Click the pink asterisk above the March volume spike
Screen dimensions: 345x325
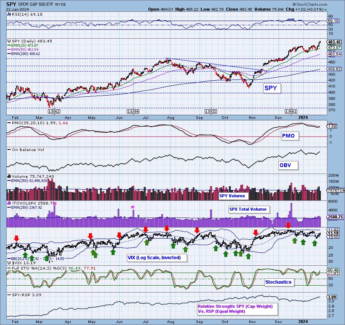click(55, 204)
